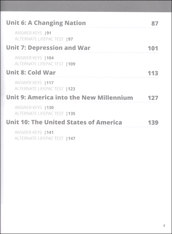Open Unit 8 Alternate LIFEPAC Test 123
The width and height of the screenshot is (172, 234).
point(45,89)
